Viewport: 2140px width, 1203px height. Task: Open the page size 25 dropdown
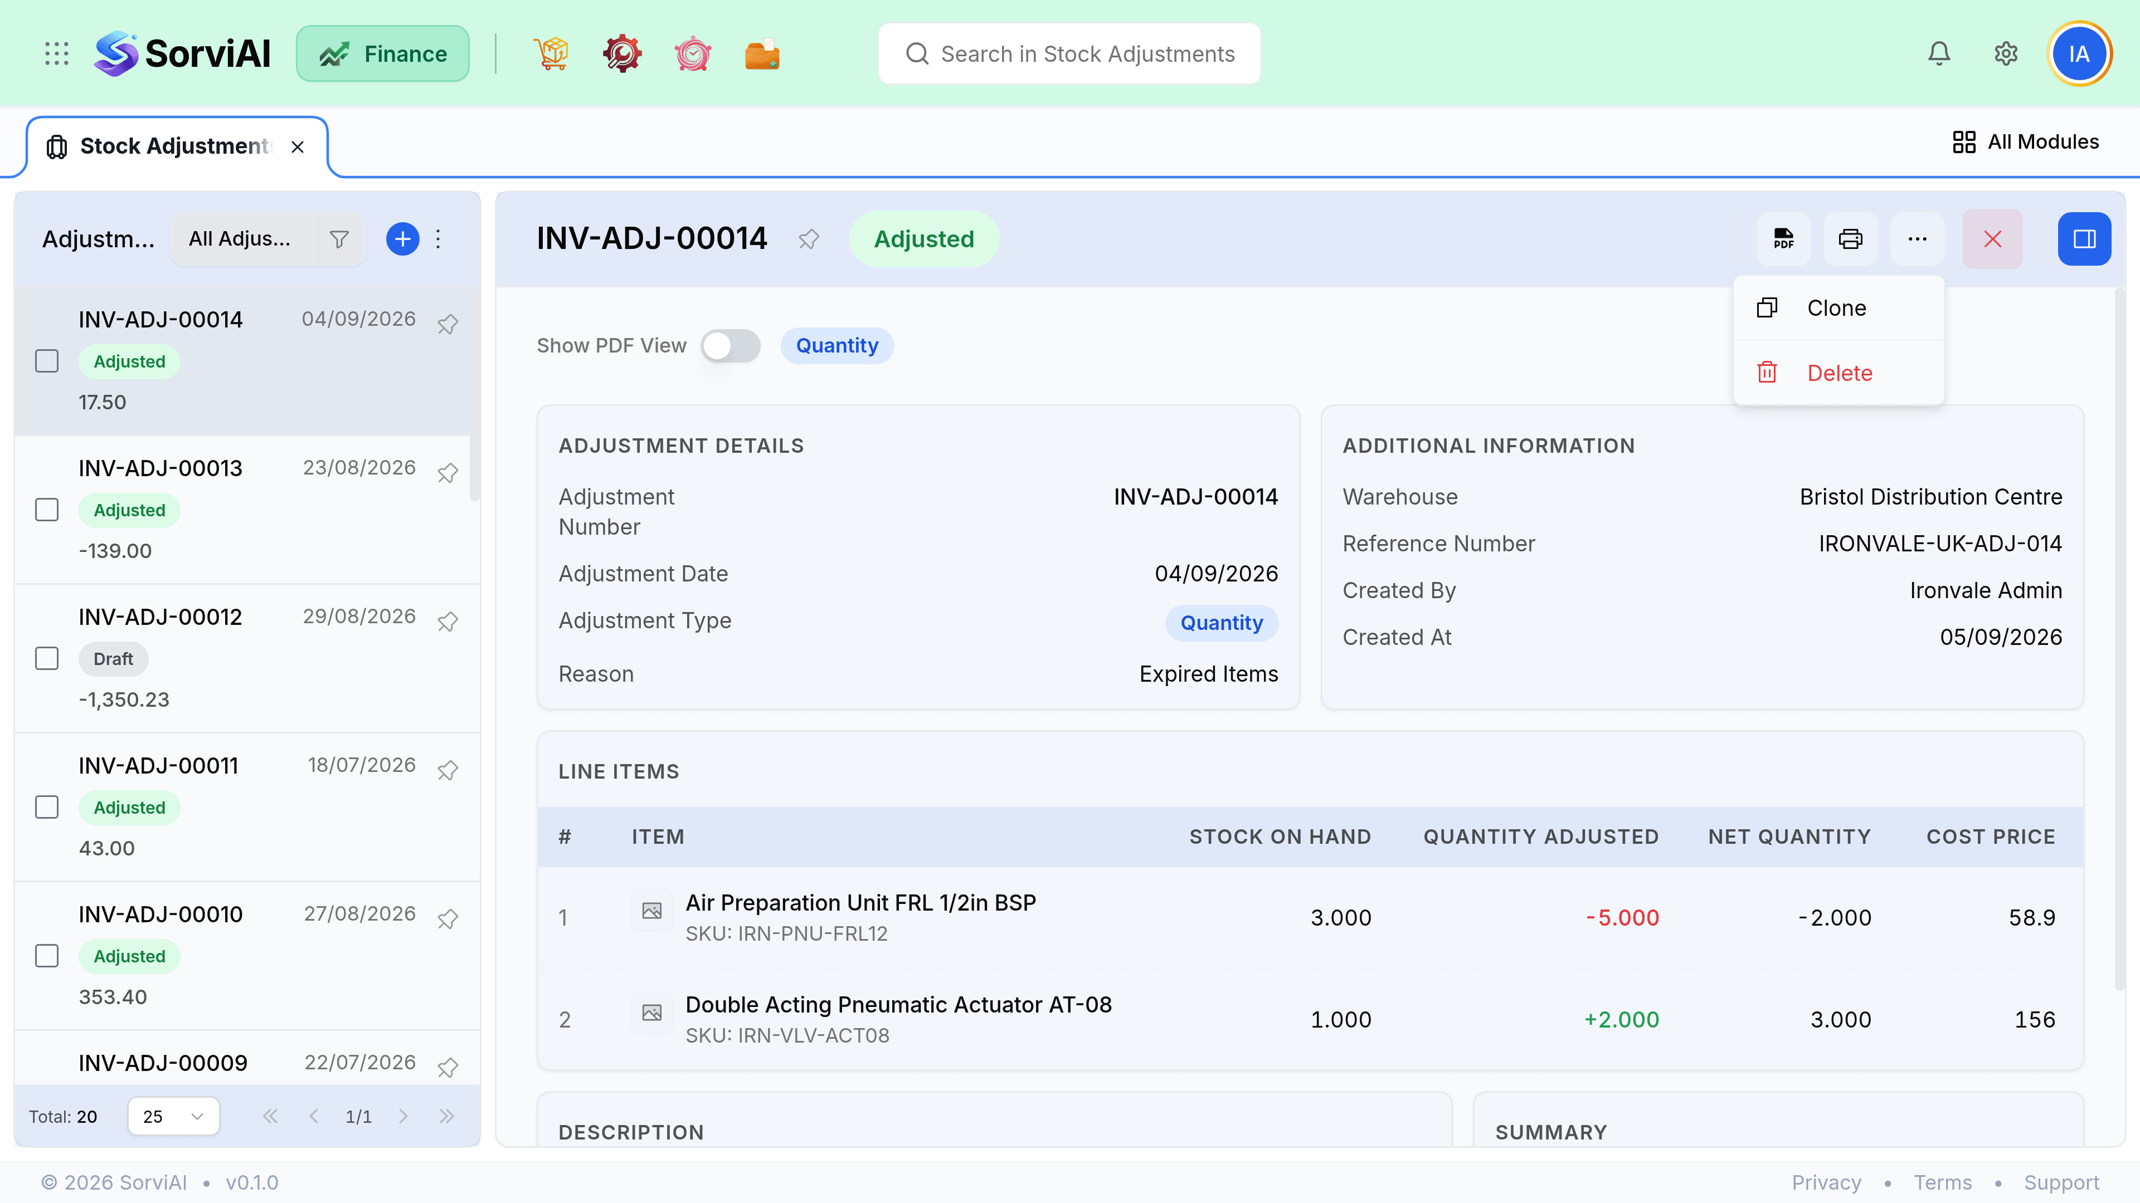(x=174, y=1116)
